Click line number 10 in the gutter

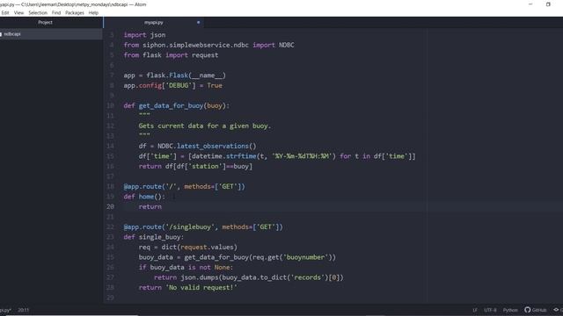[x=110, y=105]
